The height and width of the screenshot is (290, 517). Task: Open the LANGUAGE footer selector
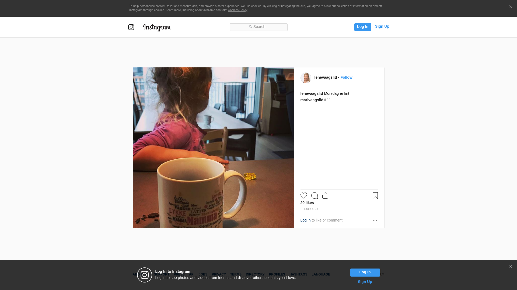[x=321, y=274]
